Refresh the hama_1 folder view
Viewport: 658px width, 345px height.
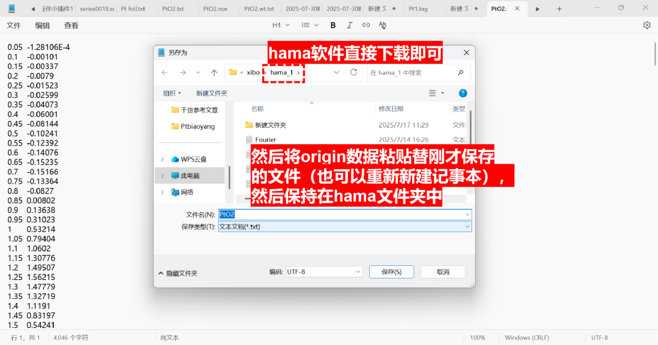click(354, 72)
